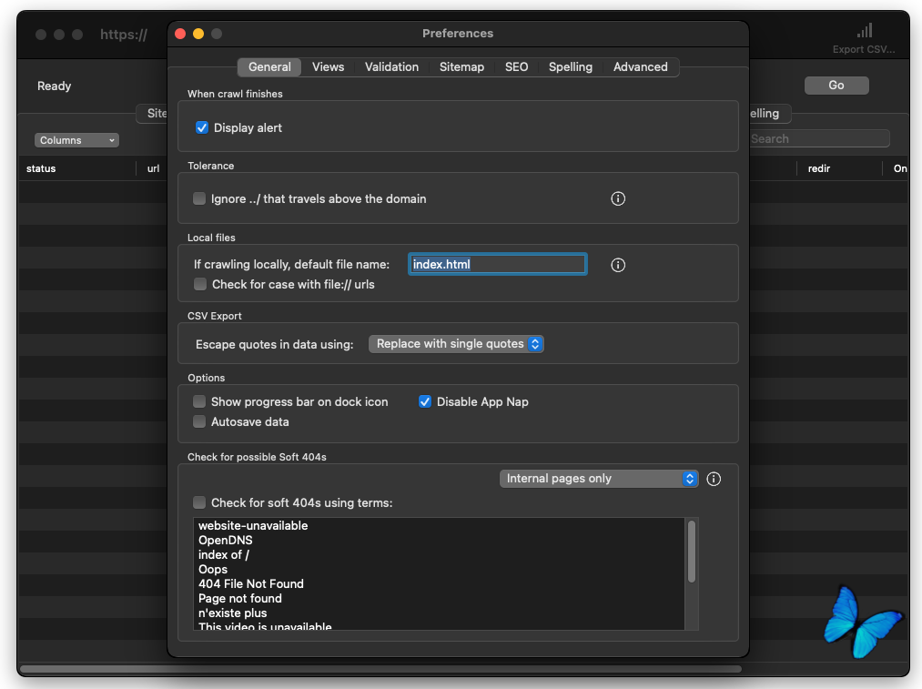Image resolution: width=922 pixels, height=689 pixels.
Task: Enable Show progress bar on dock icon
Action: pyautogui.click(x=199, y=401)
